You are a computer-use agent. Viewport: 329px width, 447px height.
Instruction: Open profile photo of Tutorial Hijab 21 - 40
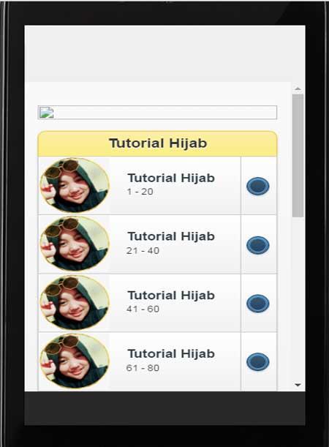coord(75,244)
